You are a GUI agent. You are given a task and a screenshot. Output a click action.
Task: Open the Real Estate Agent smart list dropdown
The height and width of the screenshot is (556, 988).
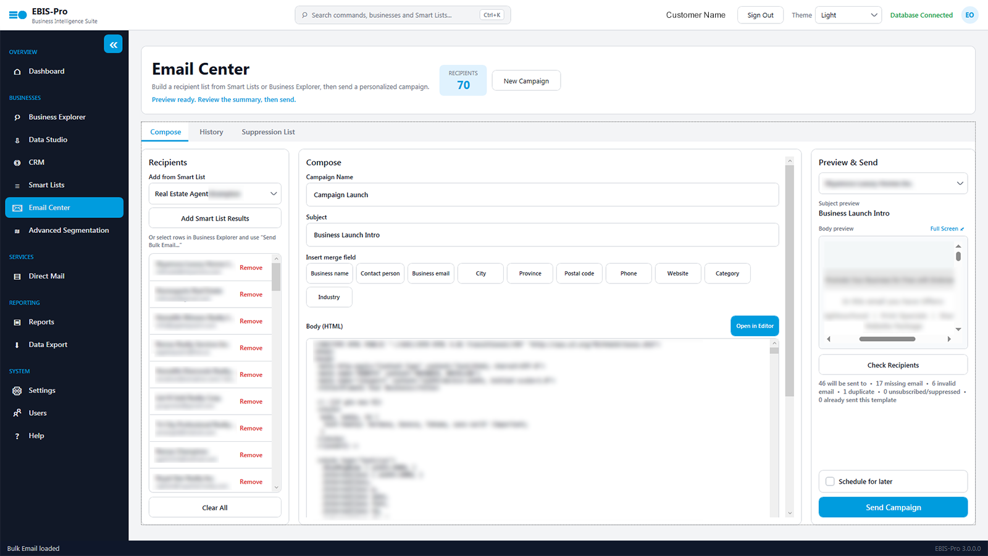pos(215,194)
